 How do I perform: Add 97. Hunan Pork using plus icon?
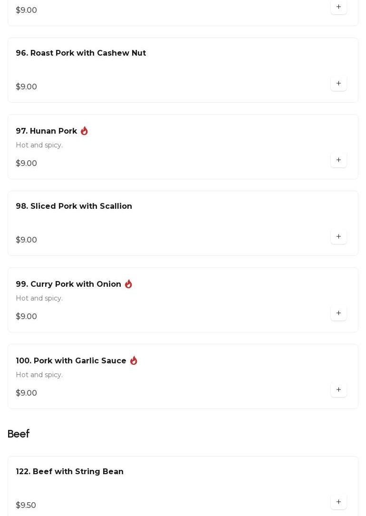[338, 160]
